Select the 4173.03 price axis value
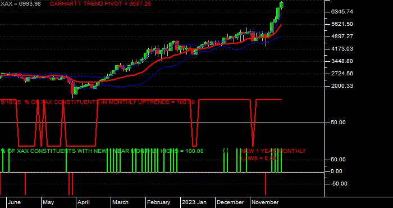 pyautogui.click(x=342, y=49)
